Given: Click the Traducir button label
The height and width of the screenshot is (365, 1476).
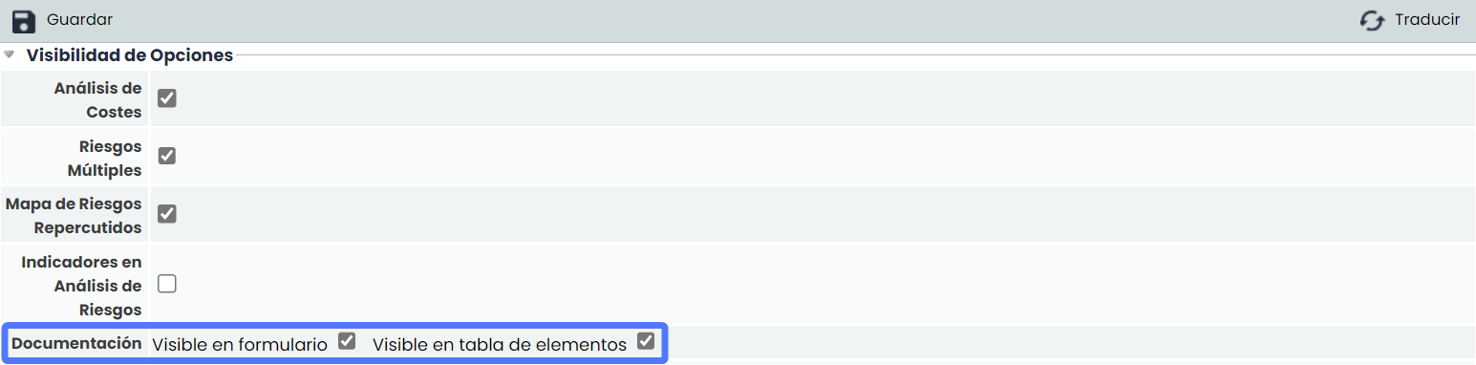Looking at the screenshot, I should click(x=1427, y=19).
